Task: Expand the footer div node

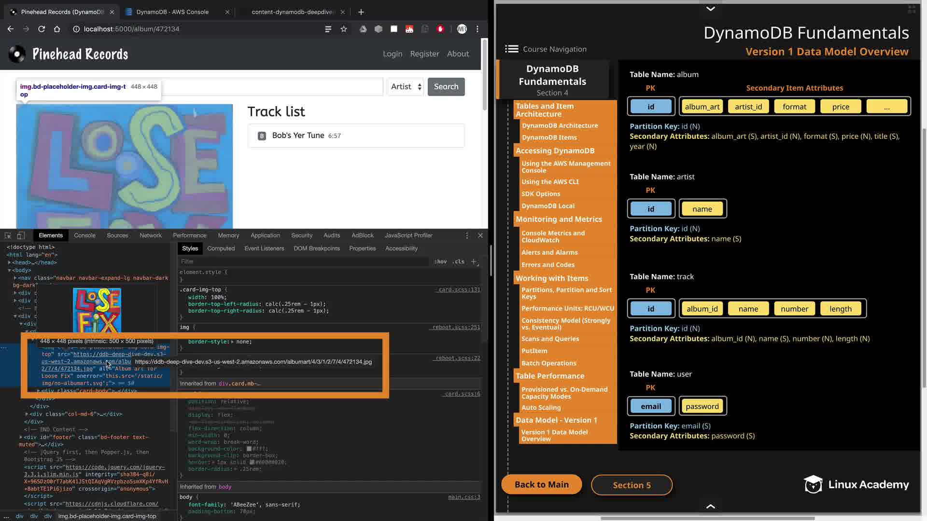Action: (x=21, y=437)
